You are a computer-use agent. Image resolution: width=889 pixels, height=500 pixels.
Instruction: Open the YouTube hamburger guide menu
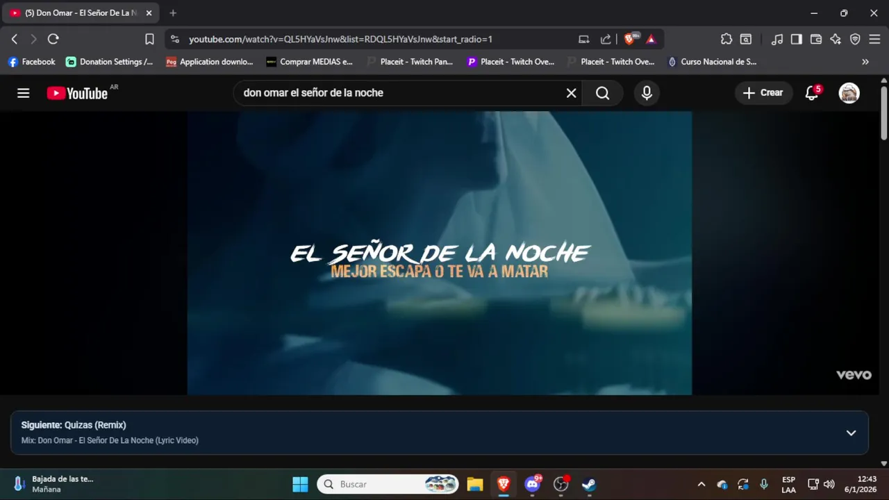(x=24, y=93)
